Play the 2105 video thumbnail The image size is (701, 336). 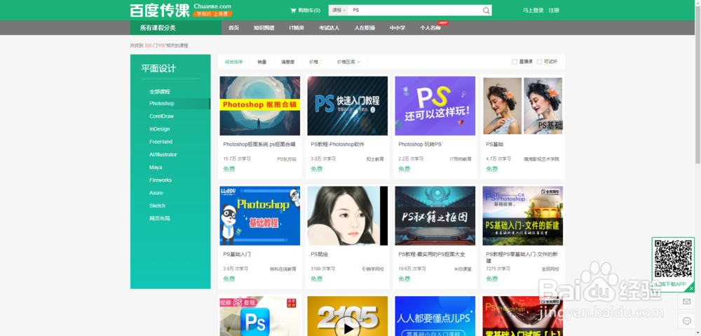tap(347, 316)
